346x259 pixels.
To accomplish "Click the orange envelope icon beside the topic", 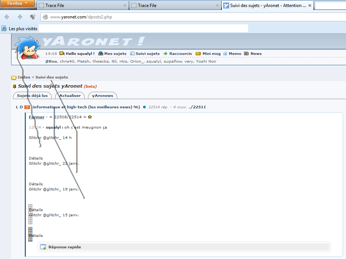I will [x=27, y=107].
